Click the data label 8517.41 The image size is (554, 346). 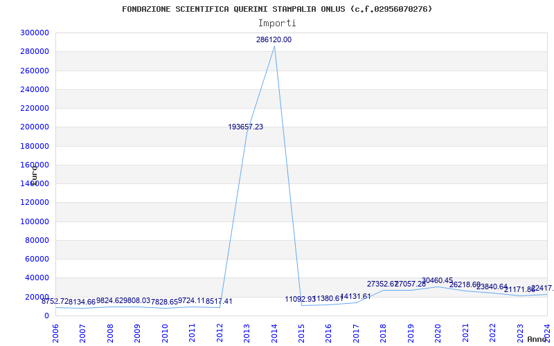point(219,302)
